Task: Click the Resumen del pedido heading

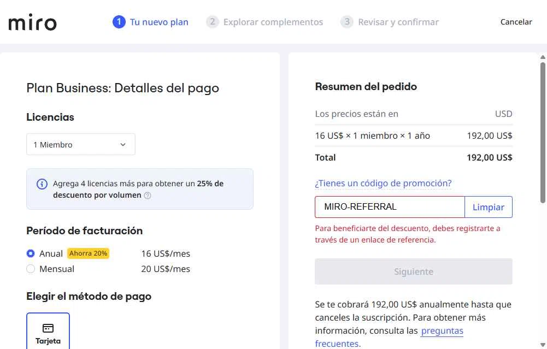Action: pyautogui.click(x=366, y=86)
